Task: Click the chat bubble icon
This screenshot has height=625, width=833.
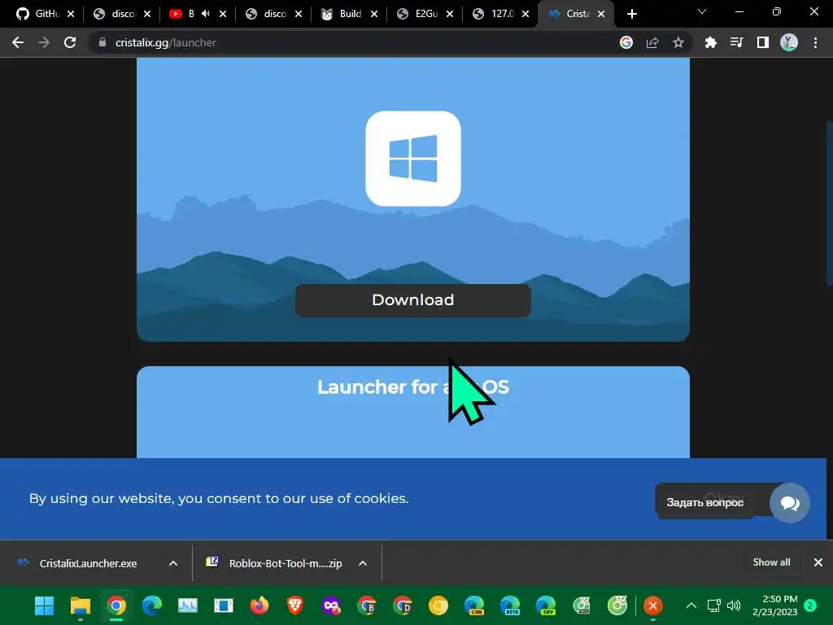Action: (x=789, y=503)
